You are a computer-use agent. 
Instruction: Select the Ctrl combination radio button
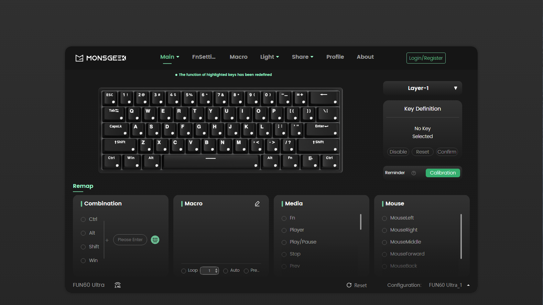point(83,219)
